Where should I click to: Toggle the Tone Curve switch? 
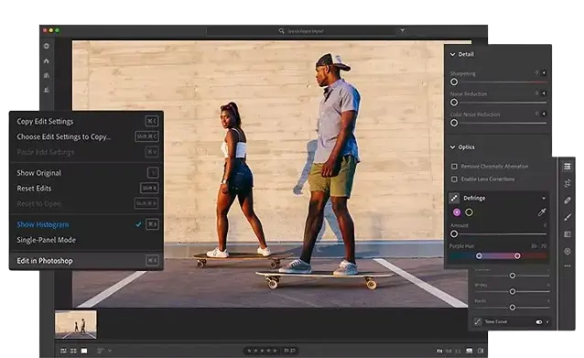coord(539,322)
